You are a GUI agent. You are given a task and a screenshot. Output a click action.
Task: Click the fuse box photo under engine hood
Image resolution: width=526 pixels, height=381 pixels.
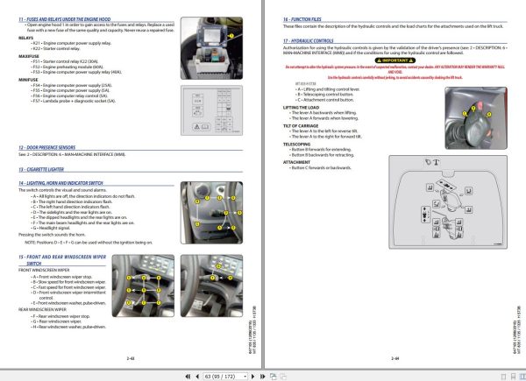(211, 48)
